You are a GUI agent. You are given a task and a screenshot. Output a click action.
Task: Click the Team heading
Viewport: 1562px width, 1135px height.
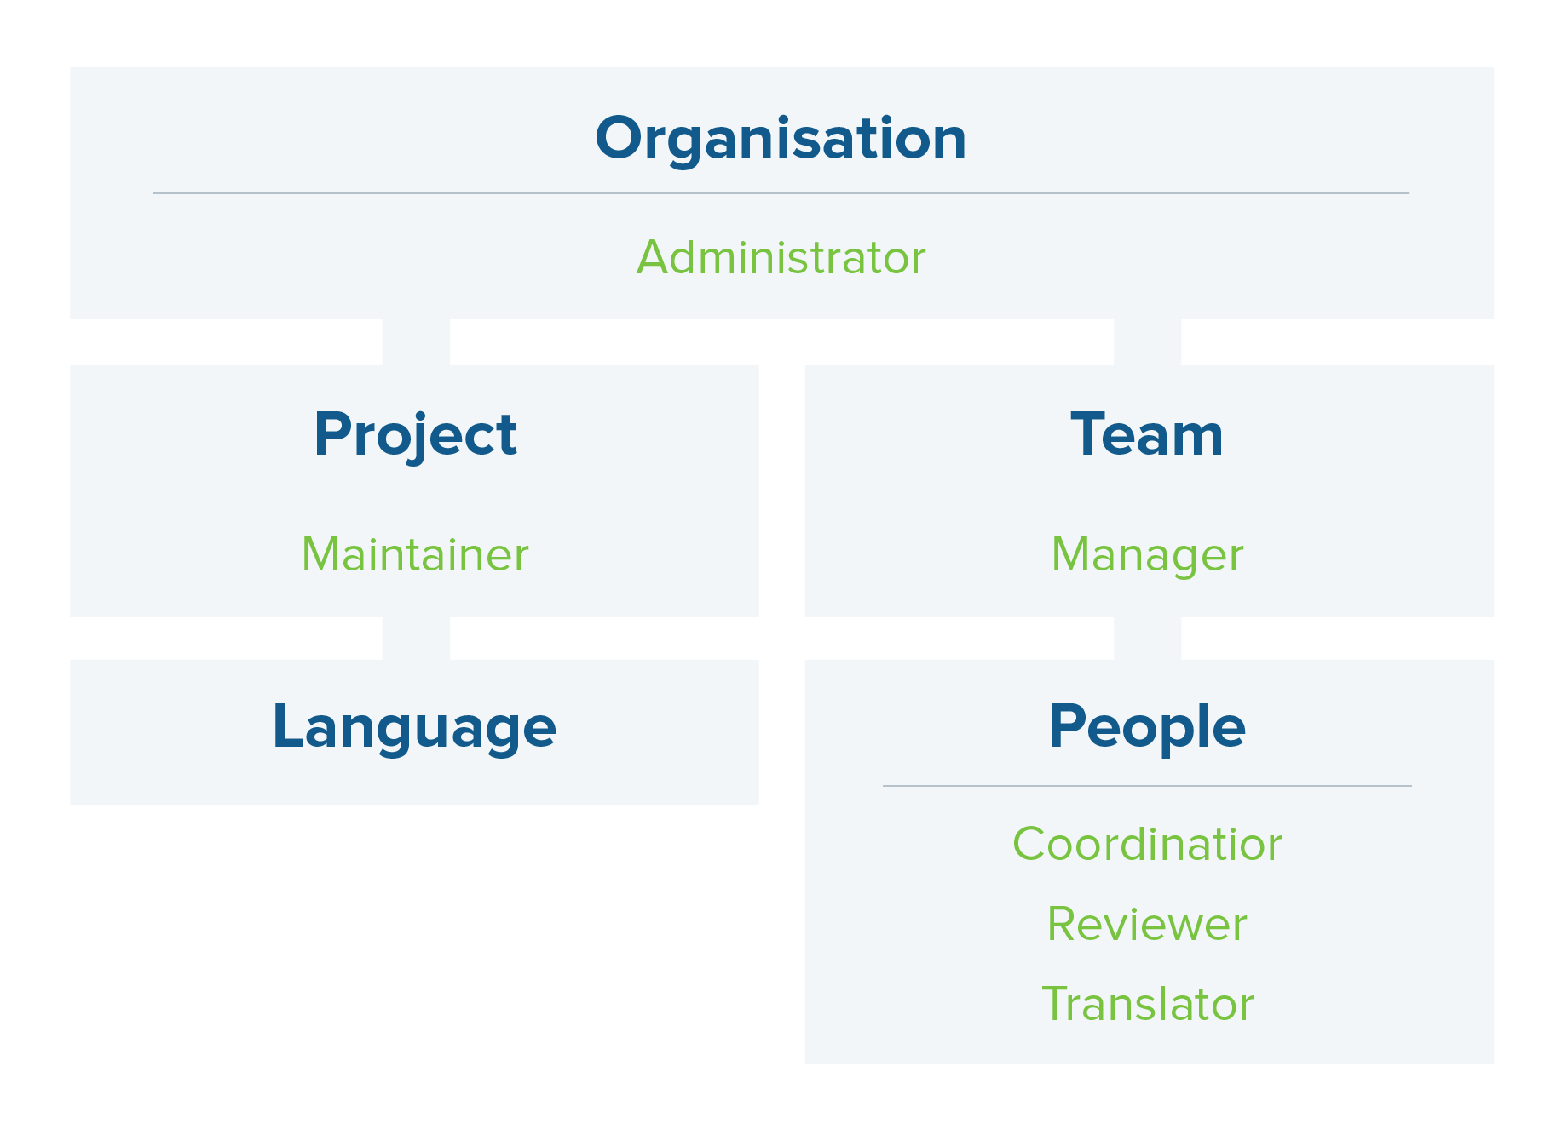[x=1147, y=434]
